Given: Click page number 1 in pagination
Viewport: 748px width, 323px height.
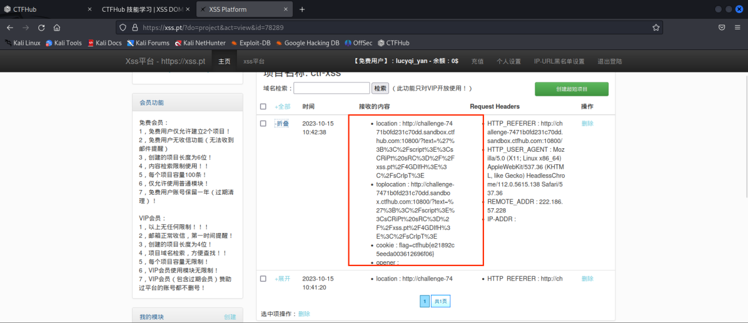Looking at the screenshot, I should pos(424,301).
